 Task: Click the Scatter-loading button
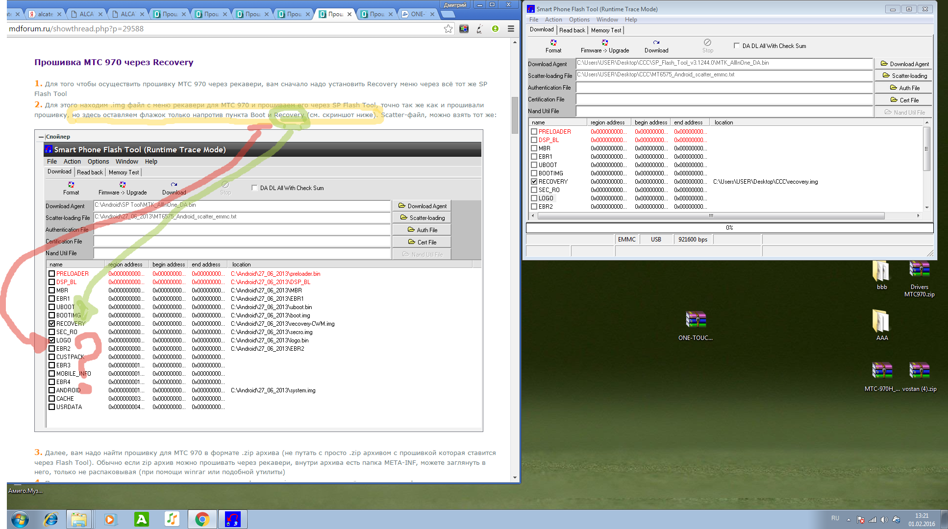point(904,76)
